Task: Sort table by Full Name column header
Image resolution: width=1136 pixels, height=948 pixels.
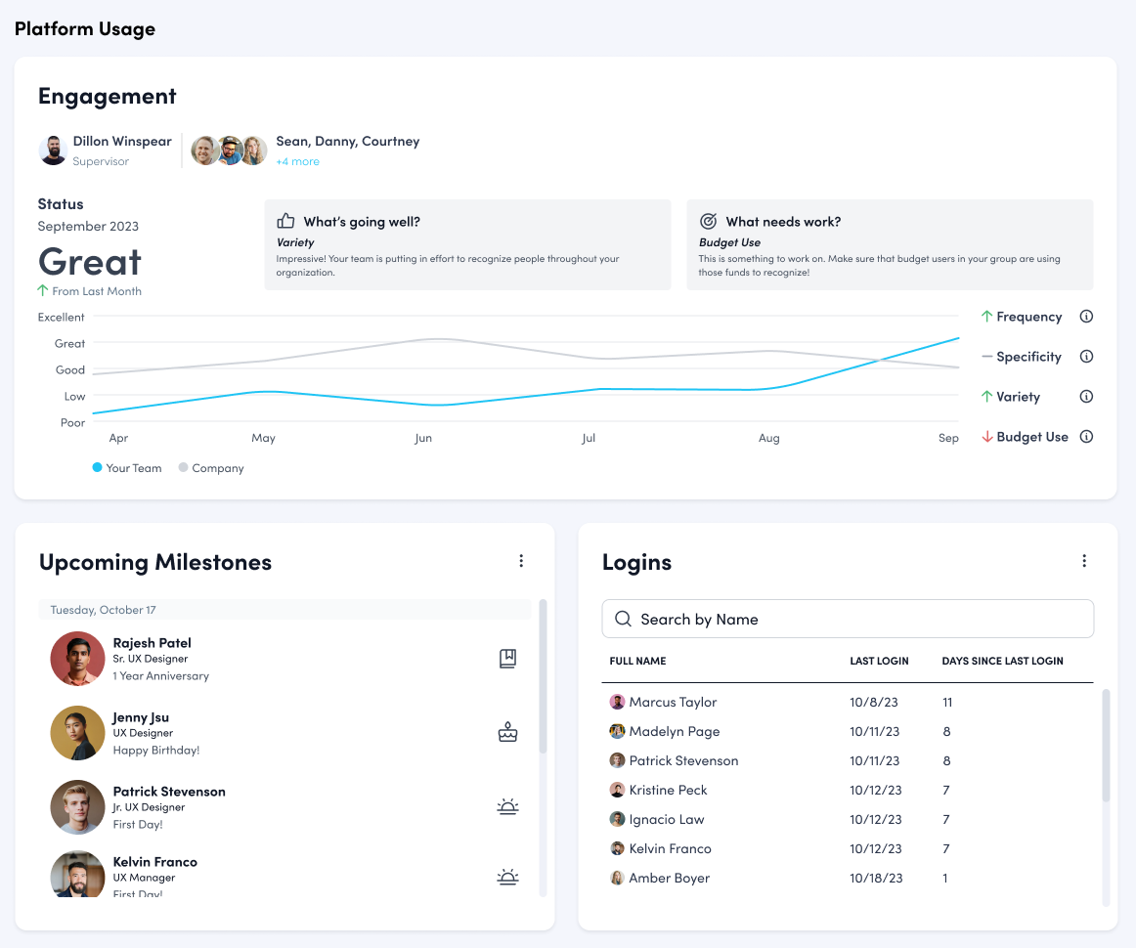Action: click(637, 661)
